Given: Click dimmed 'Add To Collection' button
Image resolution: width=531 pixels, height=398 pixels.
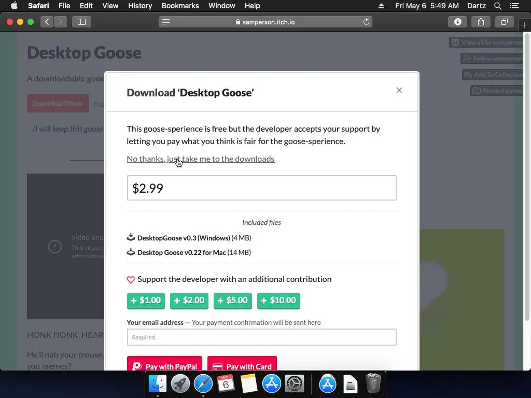Looking at the screenshot, I should (x=493, y=75).
